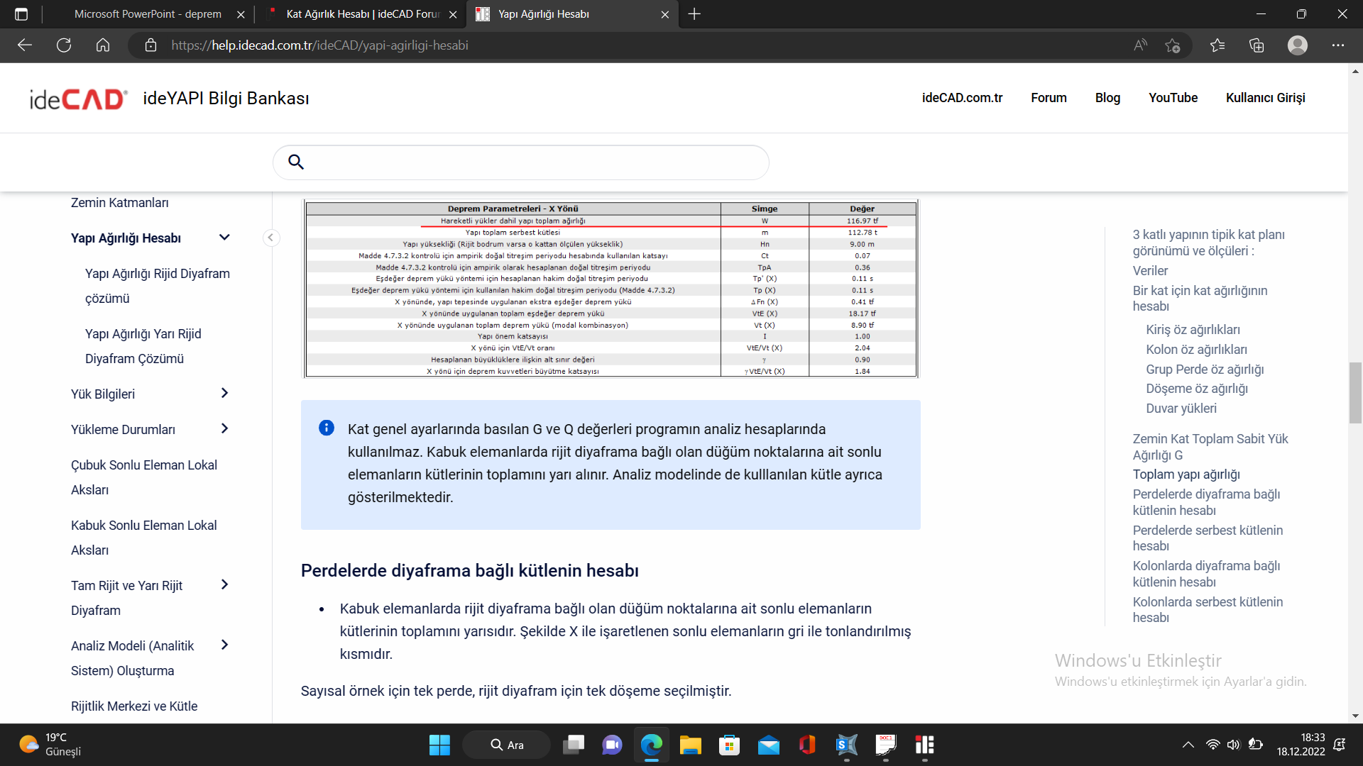Image resolution: width=1363 pixels, height=766 pixels.
Task: Click the vertical page scrollbar thumb
Action: tap(1355, 392)
